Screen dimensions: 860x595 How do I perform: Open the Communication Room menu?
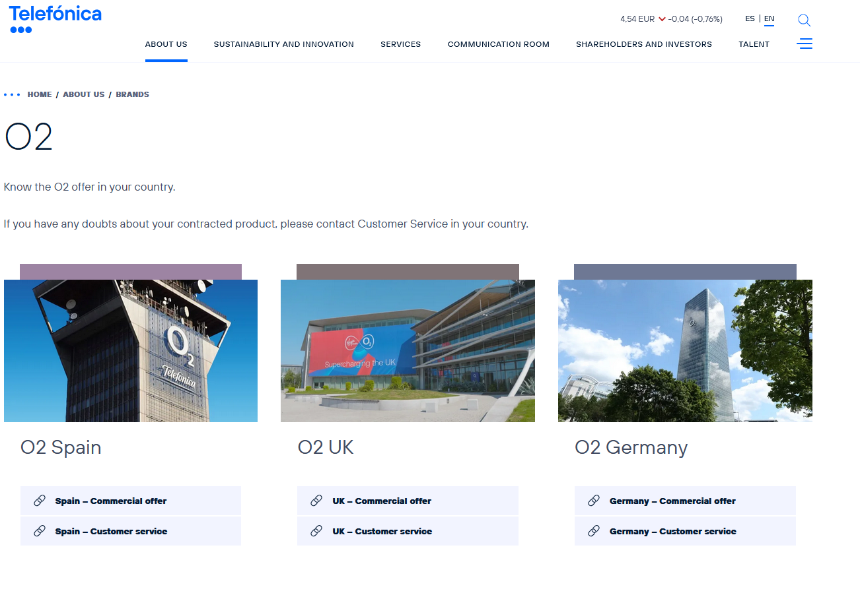click(499, 44)
